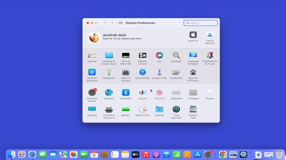This screenshot has width=286, height=160.
Task: Click the user profile picture
Action: click(94, 37)
